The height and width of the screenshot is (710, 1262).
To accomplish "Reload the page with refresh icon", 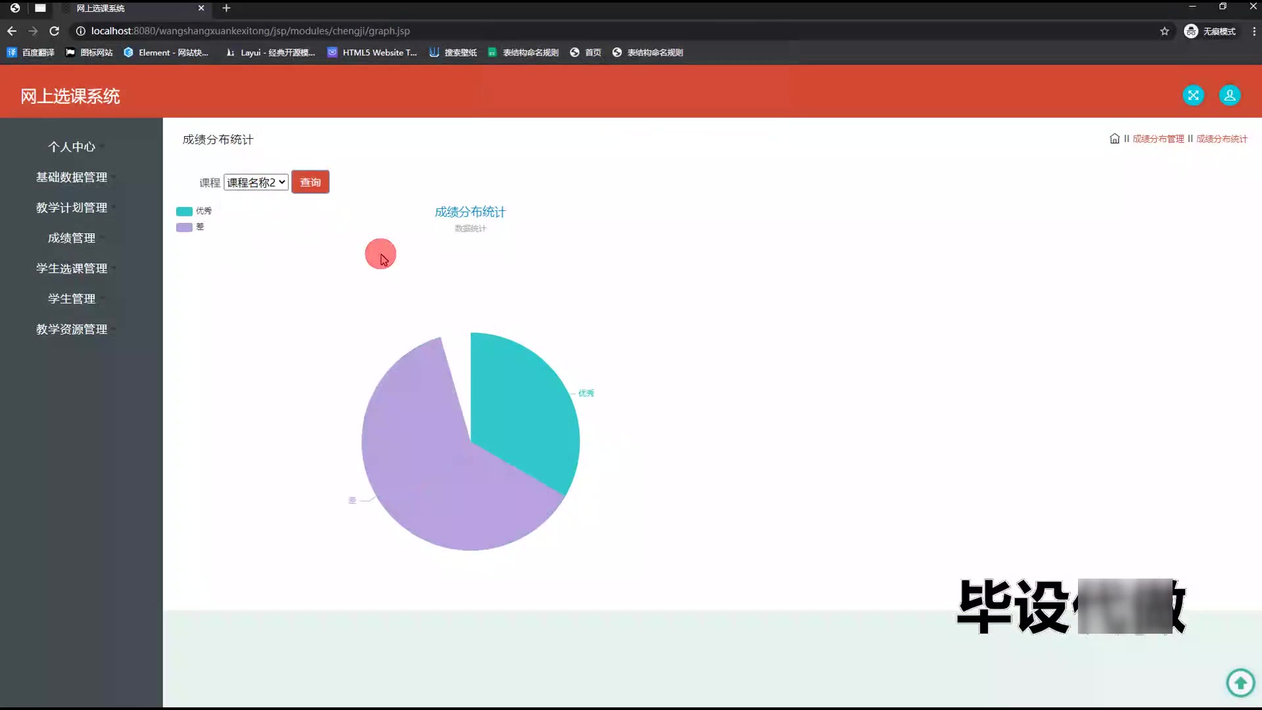I will click(55, 31).
